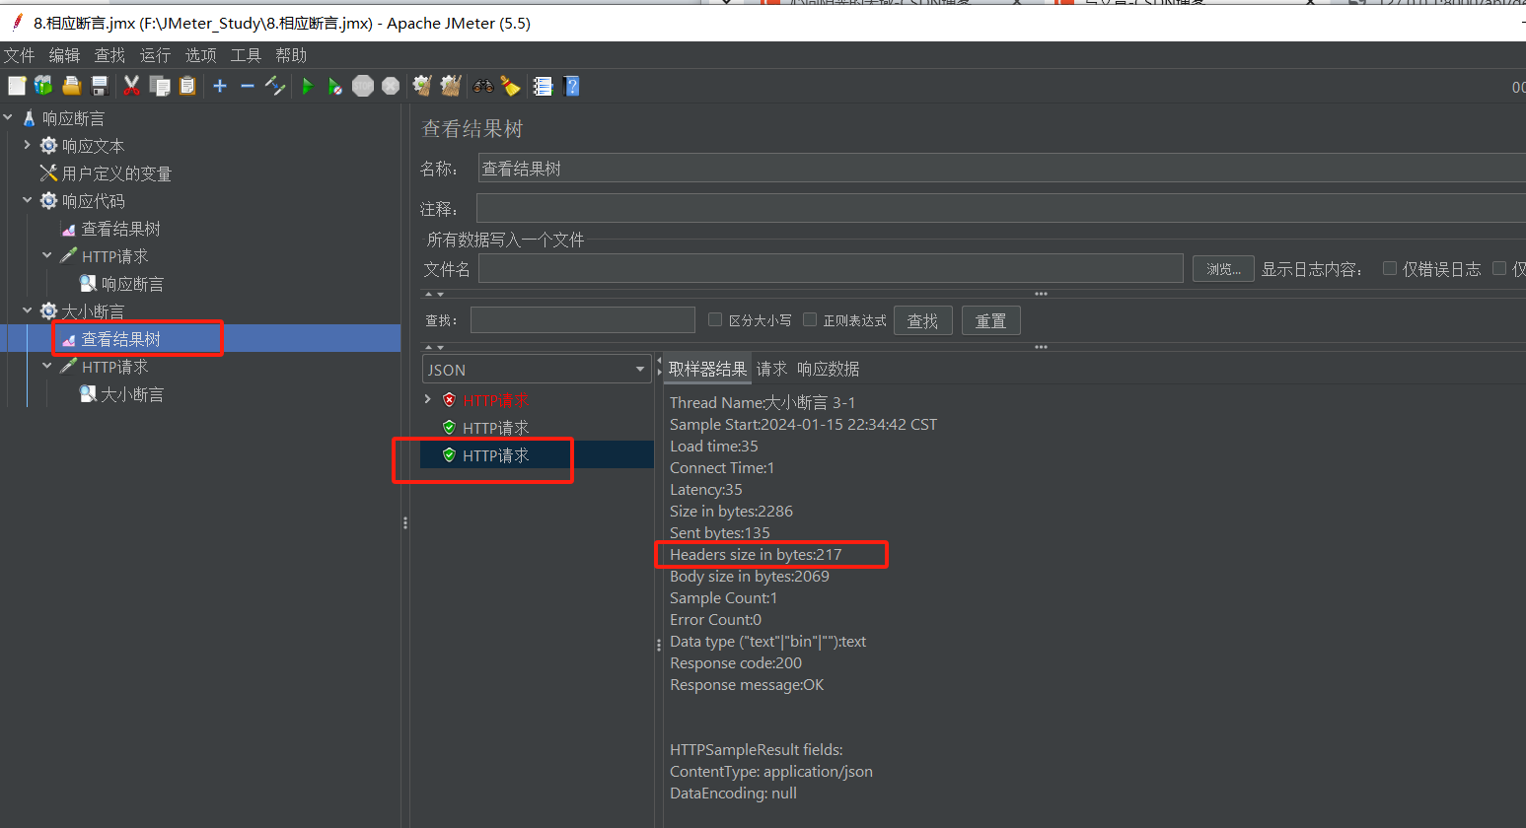The image size is (1526, 828).
Task: Click the 文件名 input field
Action: (x=831, y=268)
